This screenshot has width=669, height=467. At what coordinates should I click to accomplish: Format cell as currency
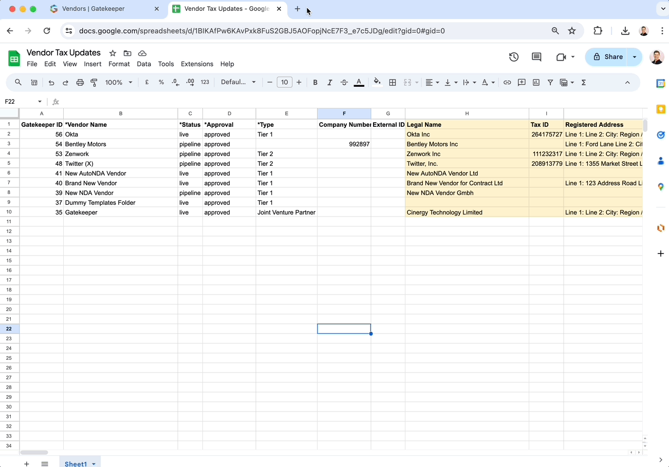coord(146,82)
